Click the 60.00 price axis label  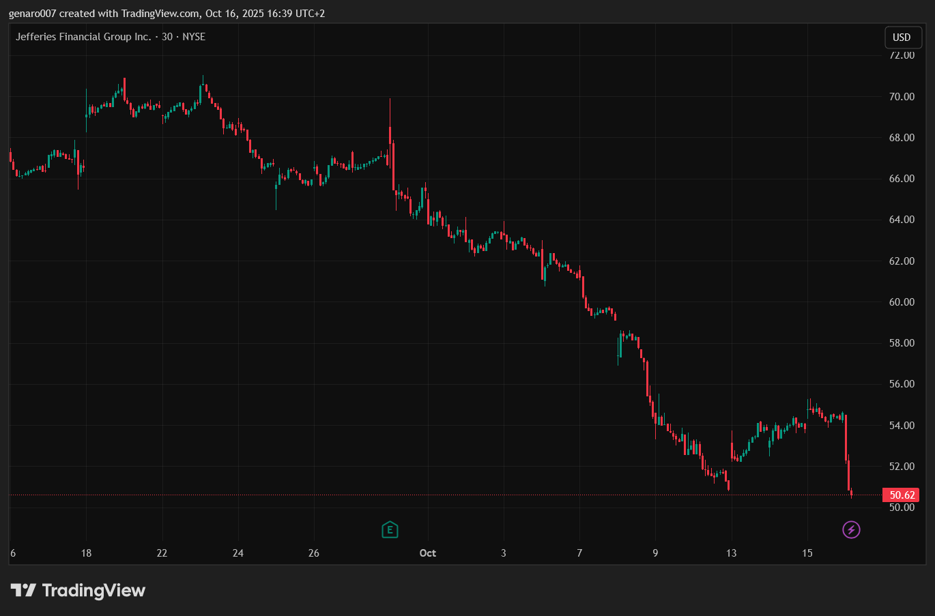pyautogui.click(x=902, y=302)
